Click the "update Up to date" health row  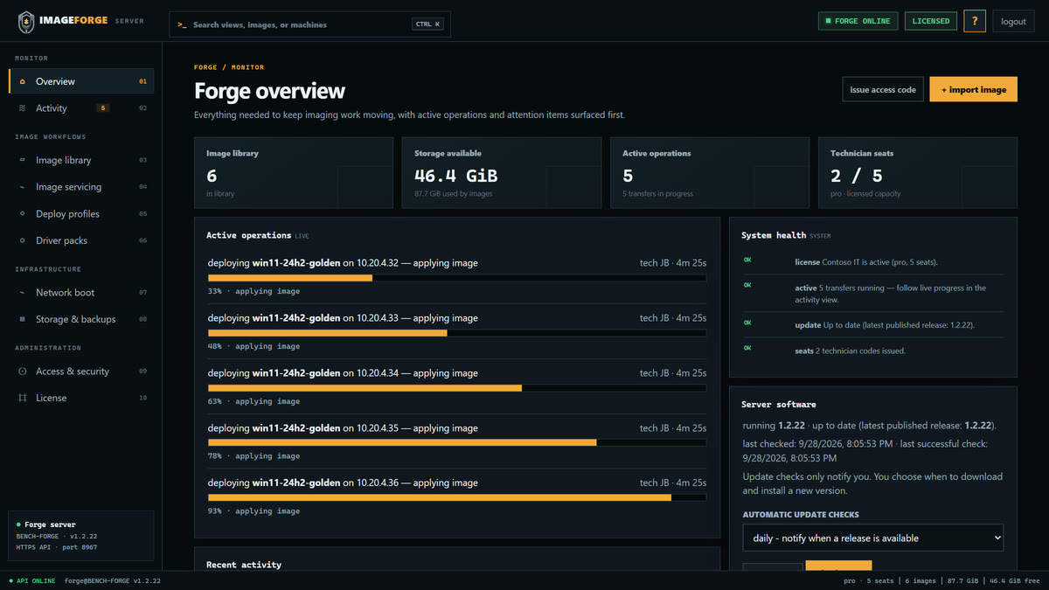point(873,324)
